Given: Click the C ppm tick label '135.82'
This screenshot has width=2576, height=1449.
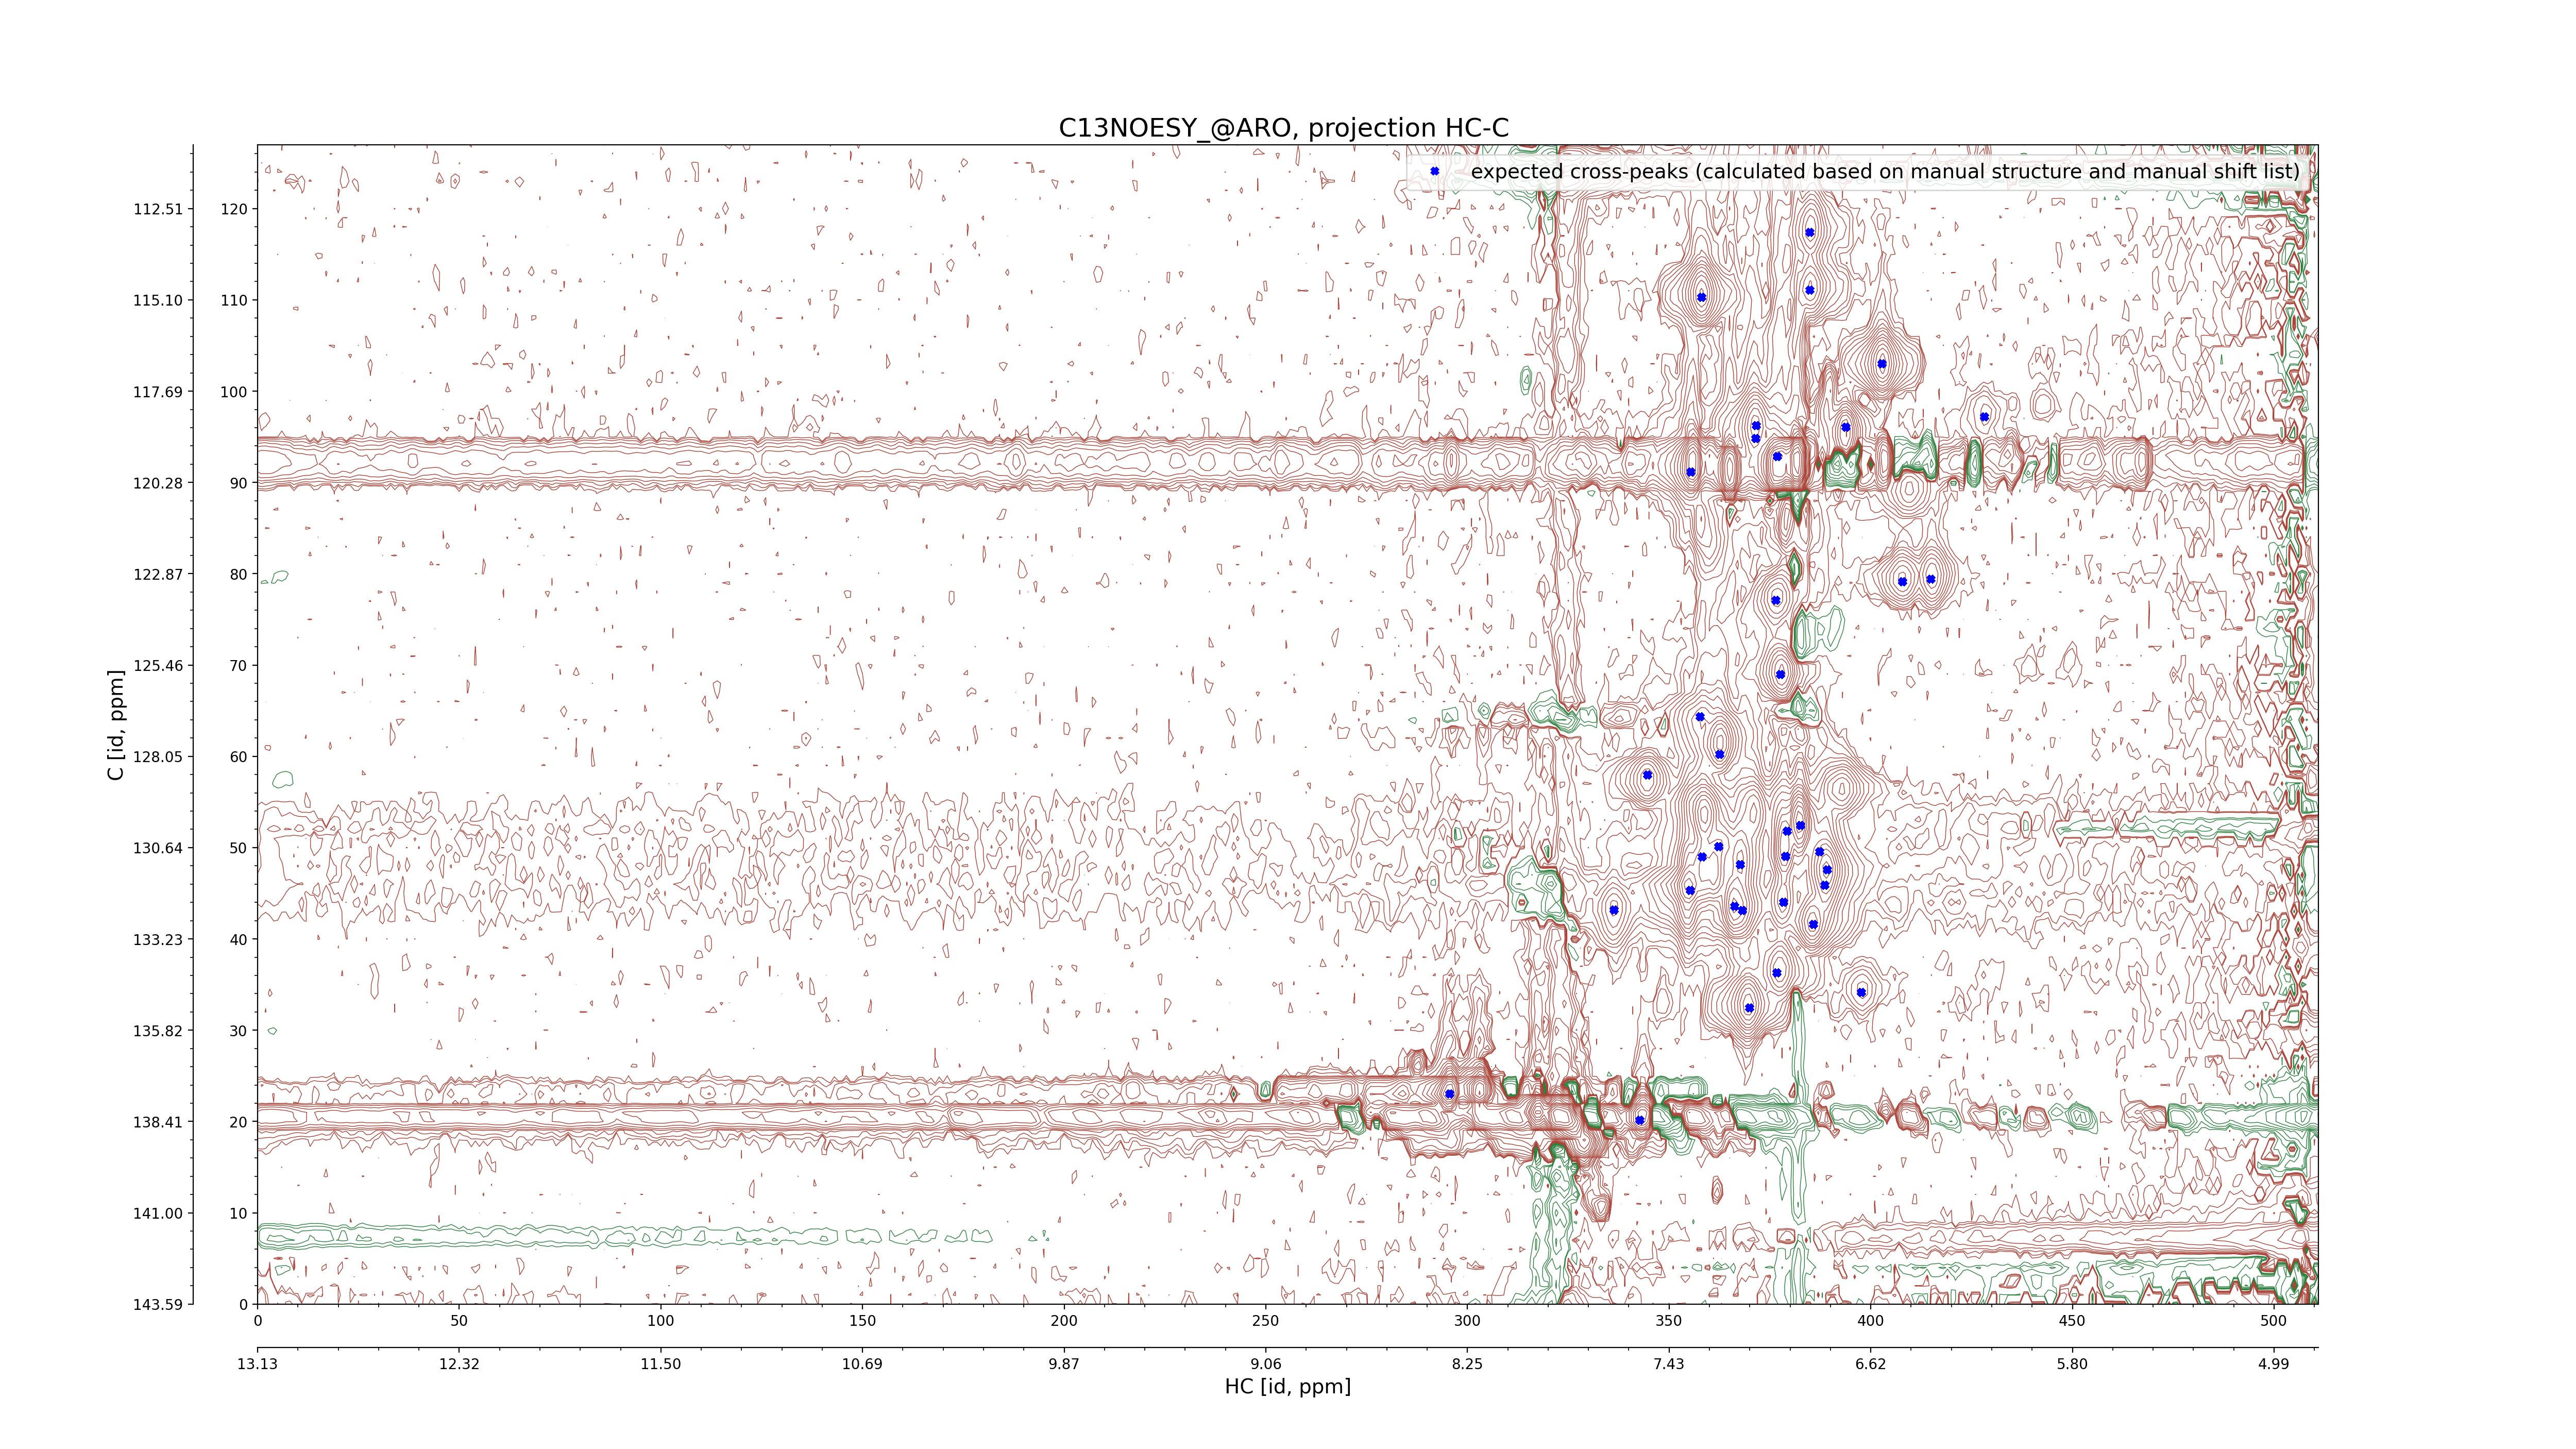Looking at the screenshot, I should coord(158,1031).
